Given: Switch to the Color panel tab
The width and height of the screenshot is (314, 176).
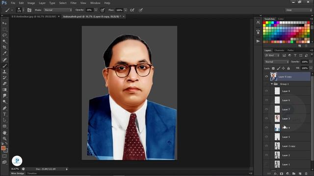Looking at the screenshot, I should 281,19.
